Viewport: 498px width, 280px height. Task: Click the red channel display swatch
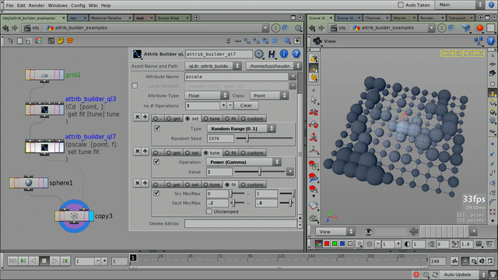(x=327, y=243)
